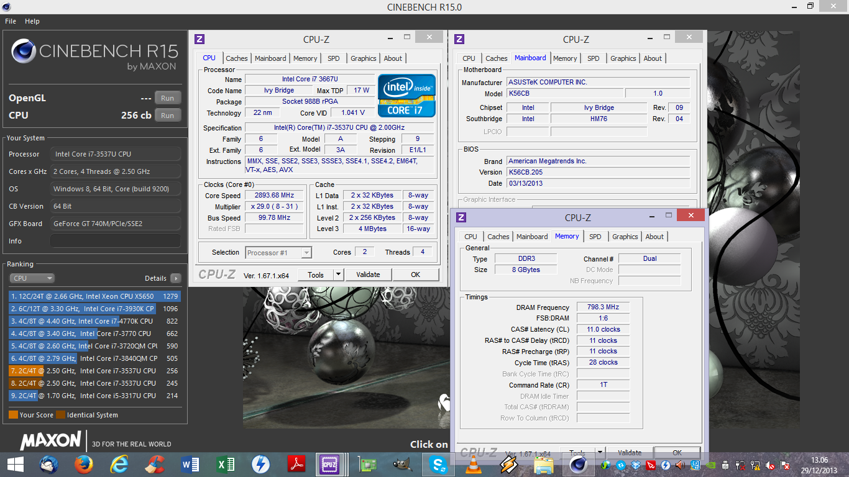
Task: Open Skype from the taskbar
Action: pos(439,464)
